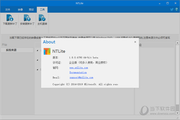Open the Documentation link
Screen dimensions: 180x120
78,73
